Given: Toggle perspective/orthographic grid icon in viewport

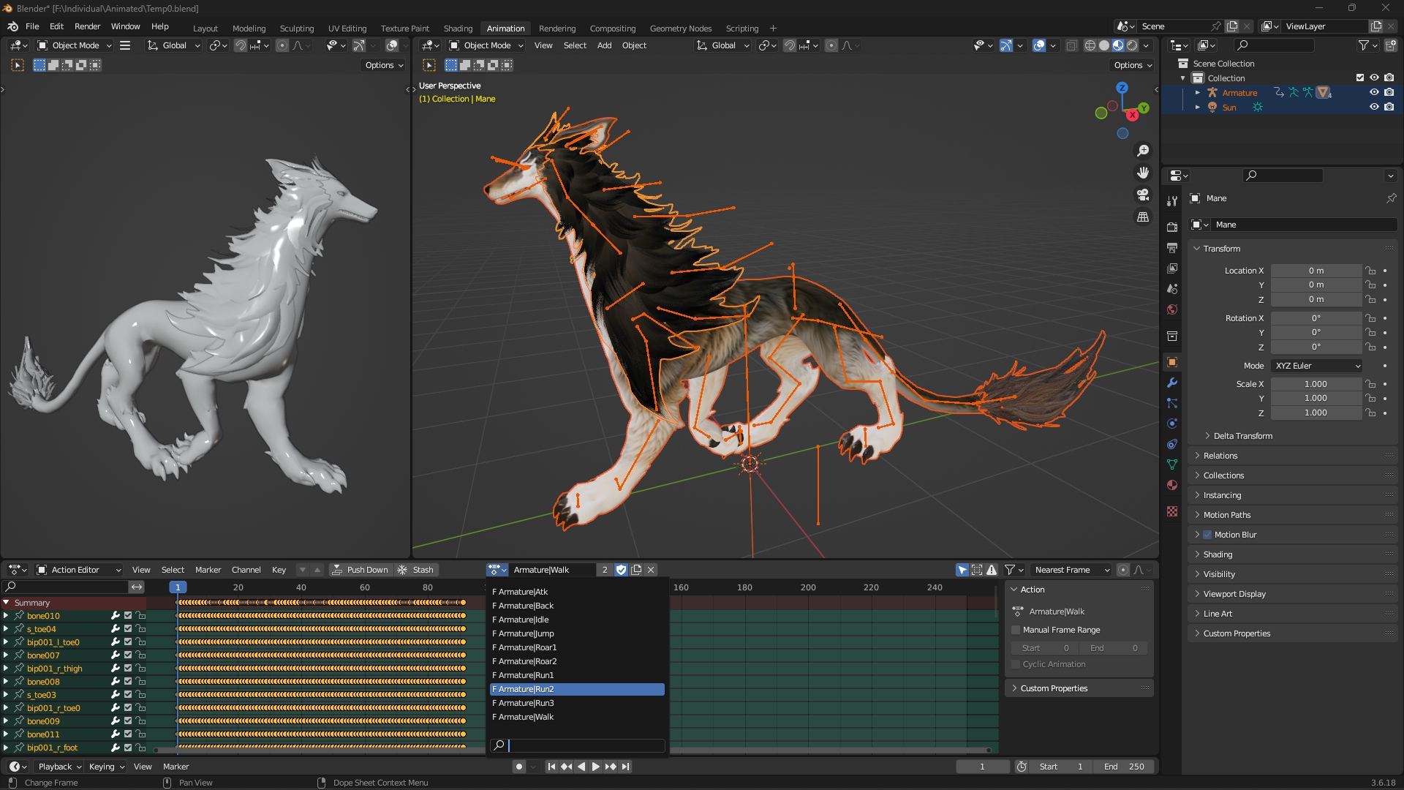Looking at the screenshot, I should (1142, 217).
